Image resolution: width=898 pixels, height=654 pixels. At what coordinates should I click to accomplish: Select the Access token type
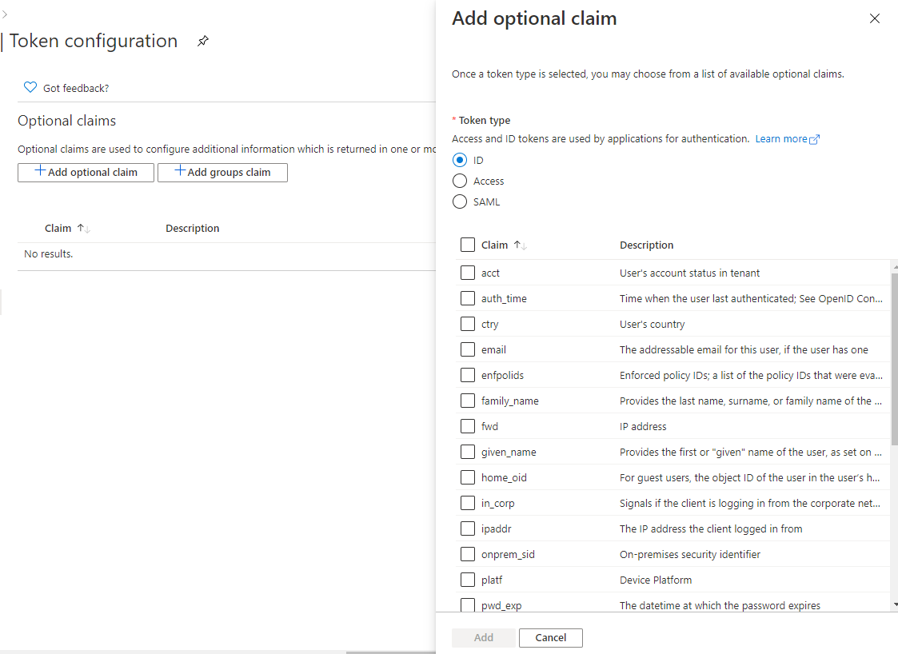(459, 181)
